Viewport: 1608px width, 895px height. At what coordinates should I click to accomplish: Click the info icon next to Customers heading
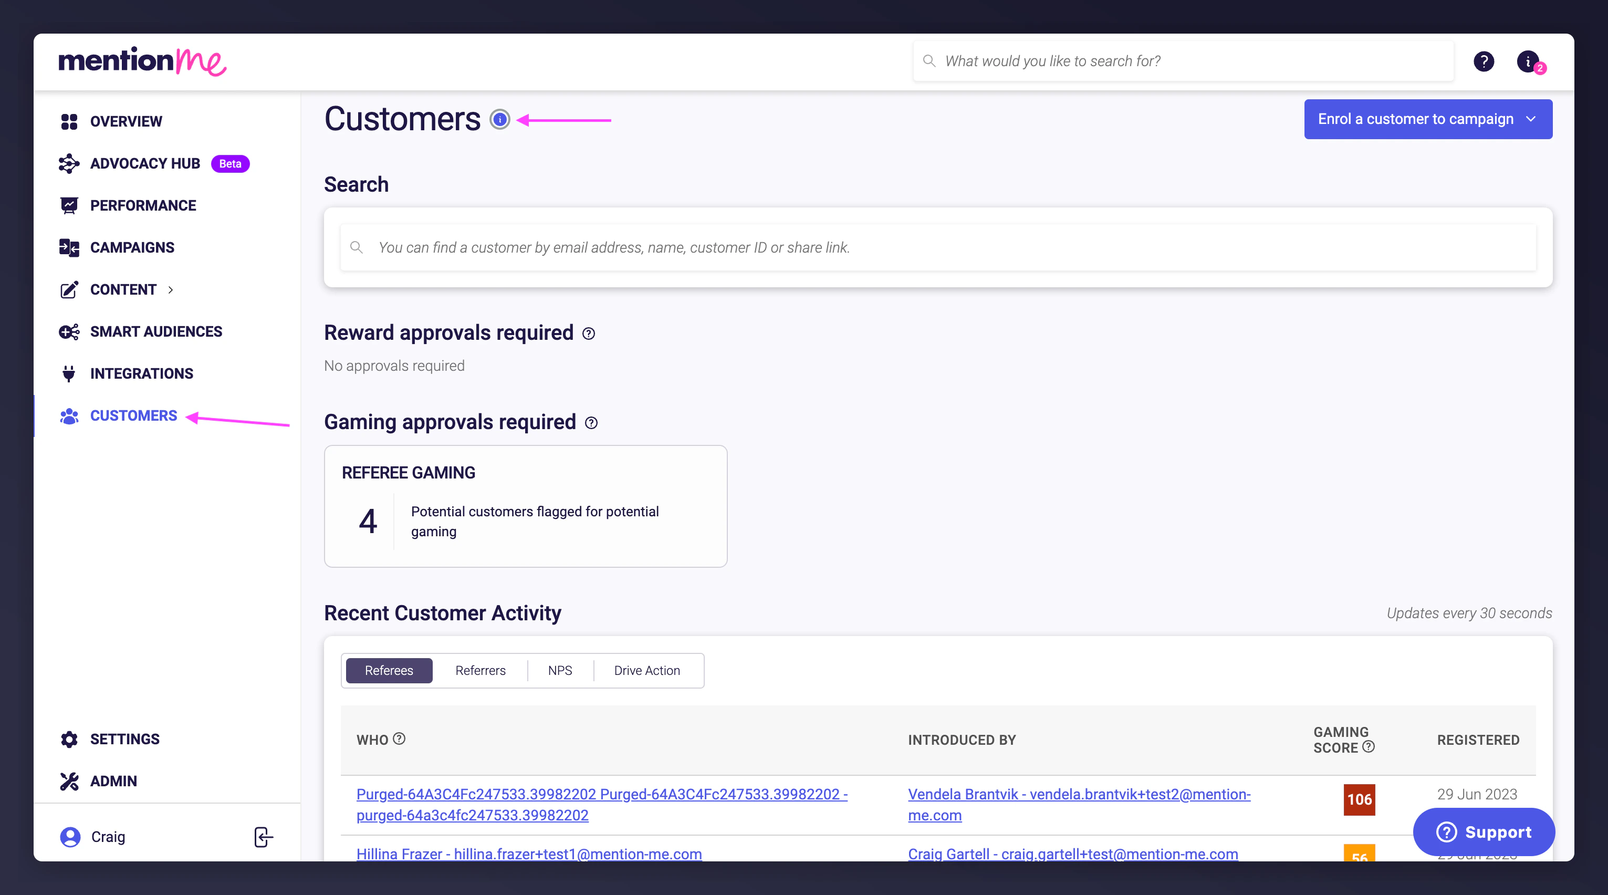point(499,119)
